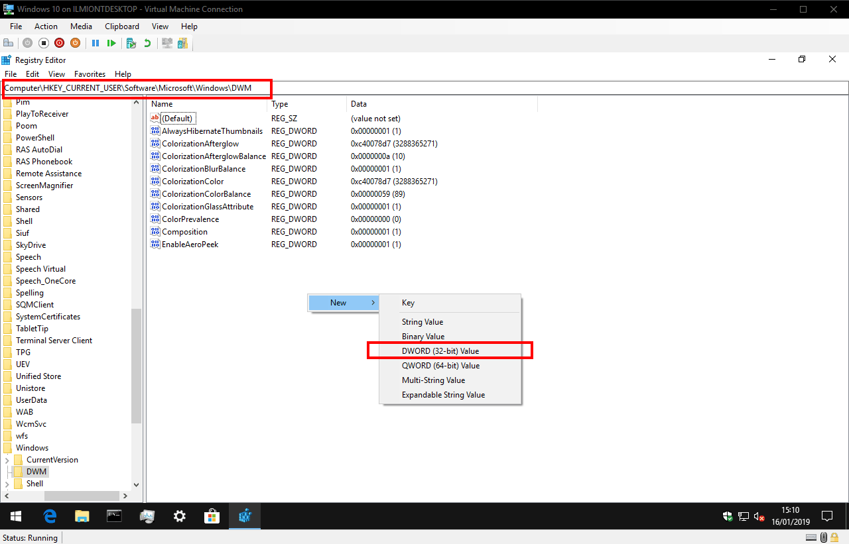The width and height of the screenshot is (849, 544).
Task: Select the ColorPrevalence value
Action: 190,219
